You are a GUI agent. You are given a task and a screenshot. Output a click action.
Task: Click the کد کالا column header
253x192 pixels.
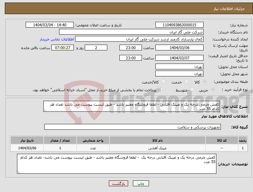(222, 140)
